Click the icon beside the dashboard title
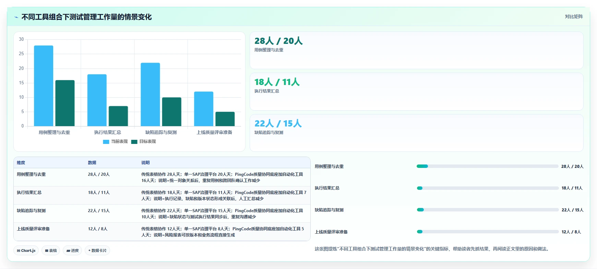The width and height of the screenshot is (597, 269). (16, 17)
